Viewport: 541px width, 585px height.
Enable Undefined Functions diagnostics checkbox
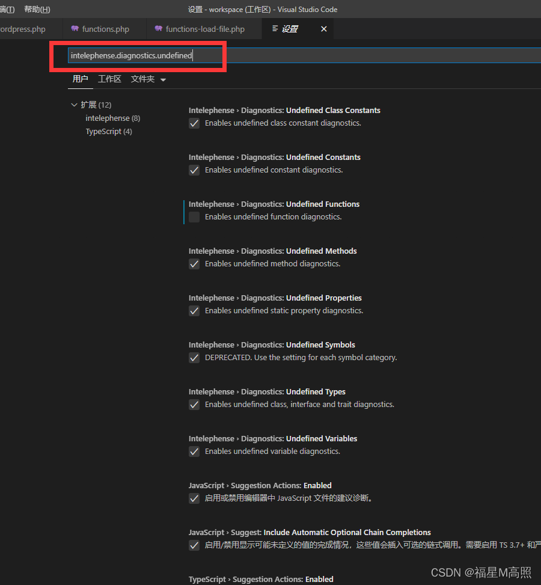194,217
